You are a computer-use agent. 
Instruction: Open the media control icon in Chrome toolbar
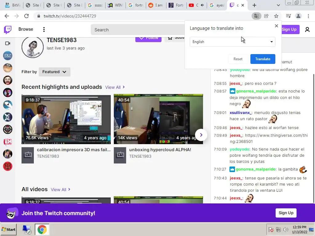click(x=288, y=16)
